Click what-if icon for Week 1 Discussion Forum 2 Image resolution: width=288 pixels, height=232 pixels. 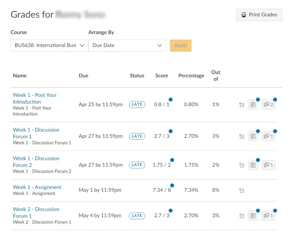[x=242, y=165]
